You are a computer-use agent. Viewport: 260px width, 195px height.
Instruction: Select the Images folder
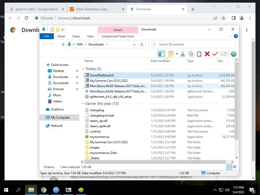coord(159,148)
